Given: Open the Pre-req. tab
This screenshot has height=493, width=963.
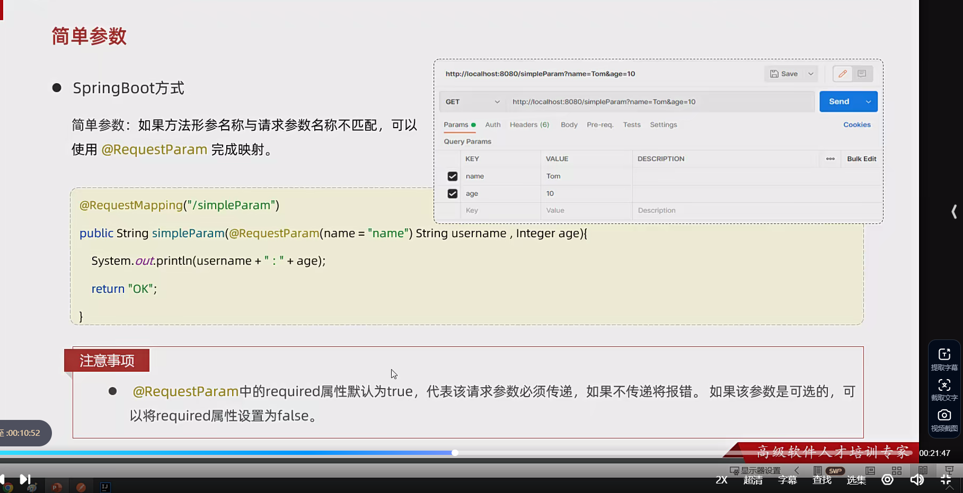Looking at the screenshot, I should point(600,125).
